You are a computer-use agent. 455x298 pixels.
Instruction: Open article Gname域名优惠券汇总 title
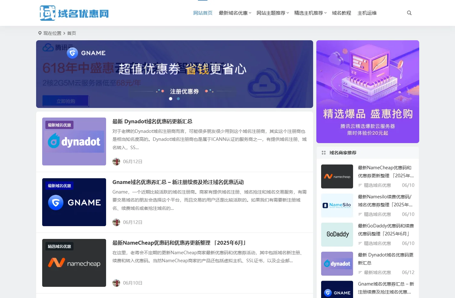[x=178, y=182]
